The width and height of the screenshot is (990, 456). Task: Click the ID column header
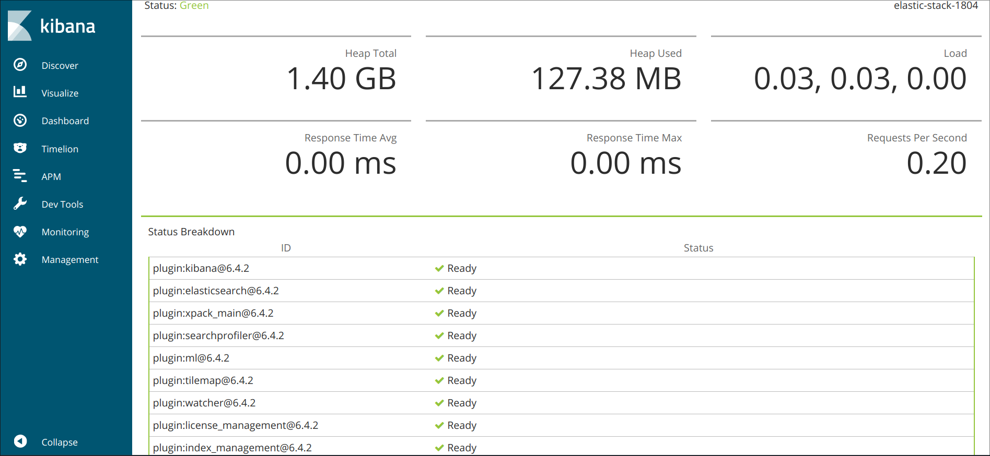286,248
